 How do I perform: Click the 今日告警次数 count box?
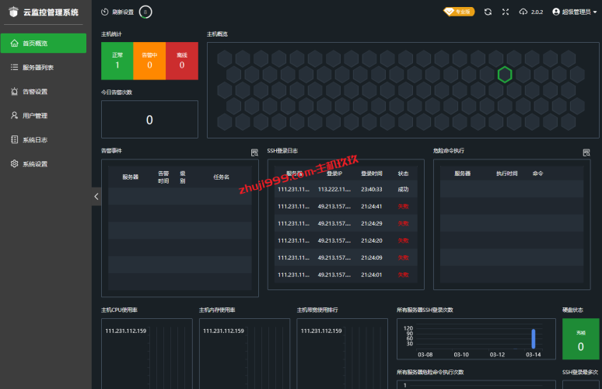tap(149, 120)
